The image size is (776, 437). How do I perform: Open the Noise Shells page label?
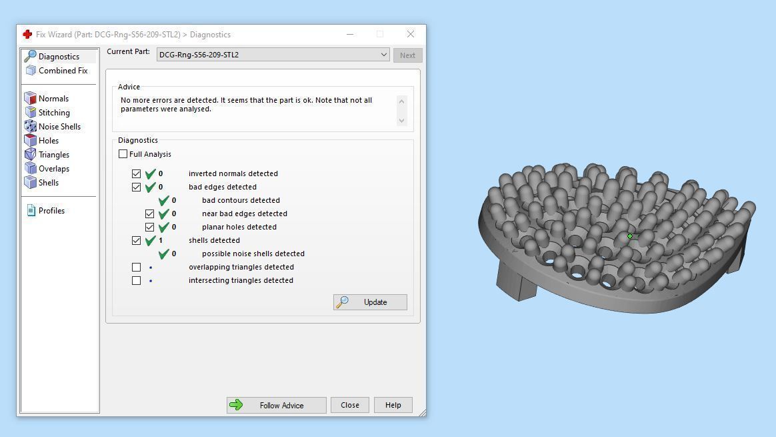59,126
